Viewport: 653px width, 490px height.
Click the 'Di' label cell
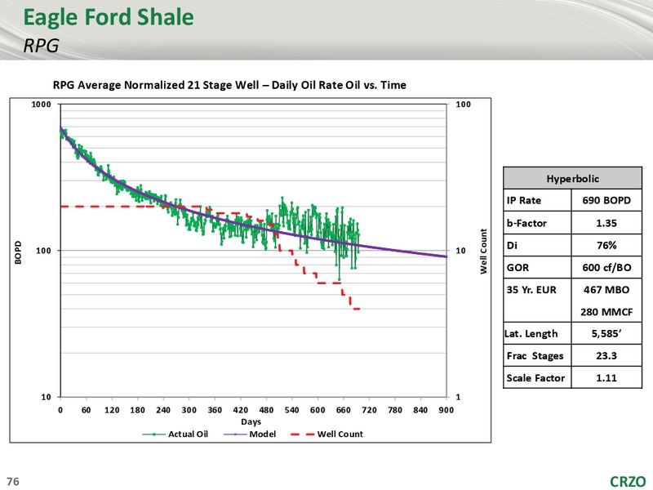tap(537, 245)
